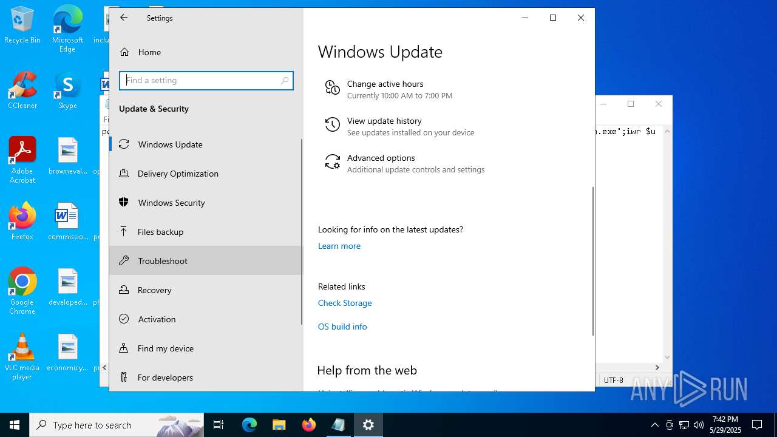Minimize the Settings window

click(525, 18)
